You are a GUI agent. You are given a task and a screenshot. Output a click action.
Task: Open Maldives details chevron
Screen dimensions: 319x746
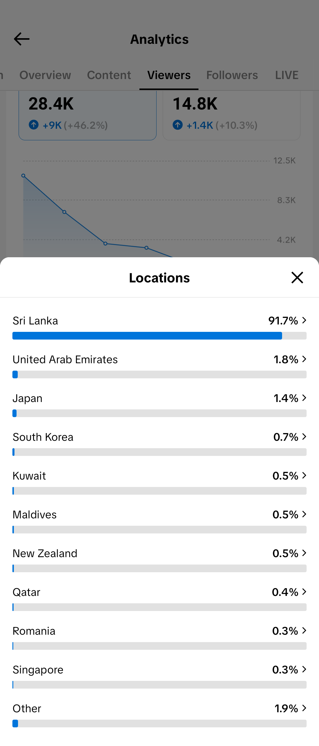click(x=304, y=514)
